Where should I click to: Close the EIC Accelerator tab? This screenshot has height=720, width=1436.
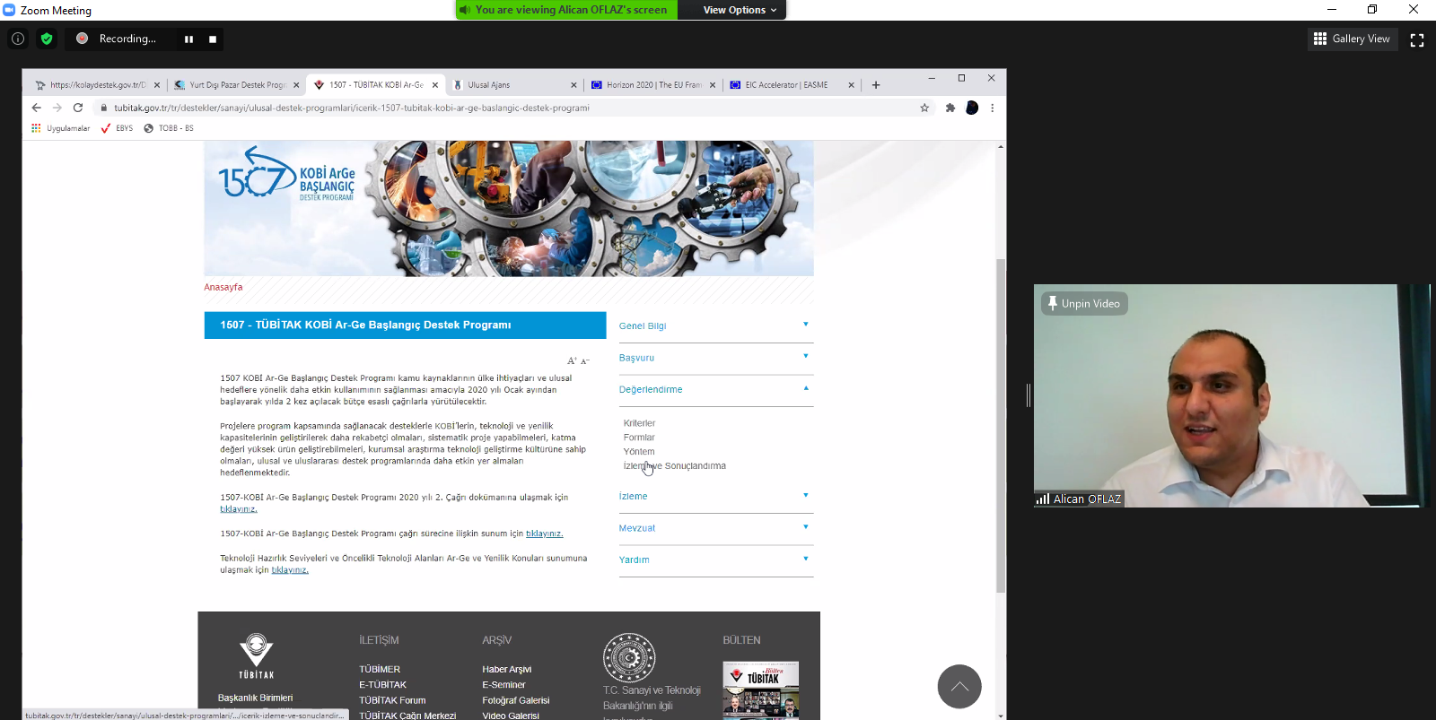point(851,85)
